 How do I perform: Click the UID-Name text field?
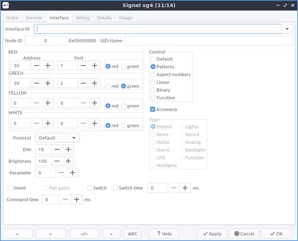click(x=209, y=41)
